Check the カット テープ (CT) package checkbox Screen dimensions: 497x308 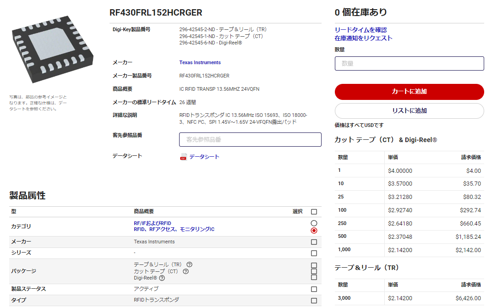(x=314, y=271)
